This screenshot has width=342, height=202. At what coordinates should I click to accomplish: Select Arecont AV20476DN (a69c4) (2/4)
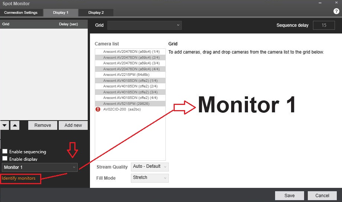pyautogui.click(x=130, y=57)
